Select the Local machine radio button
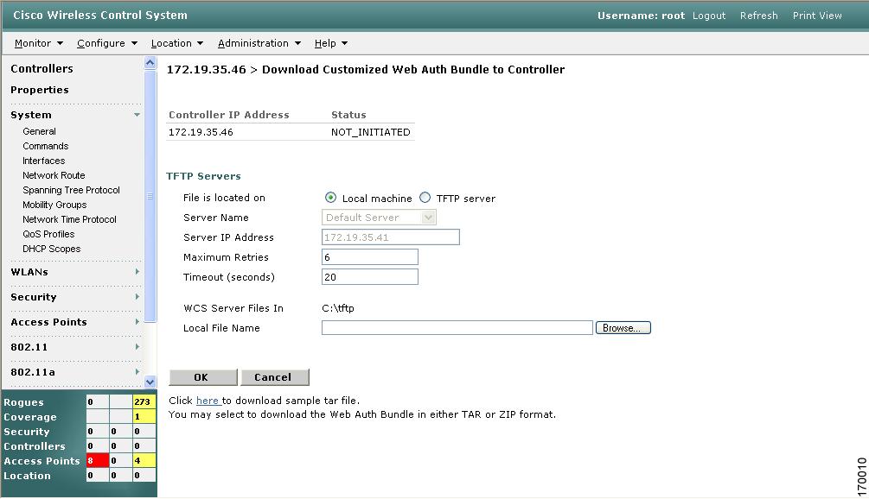This screenshot has width=869, height=499. [330, 198]
